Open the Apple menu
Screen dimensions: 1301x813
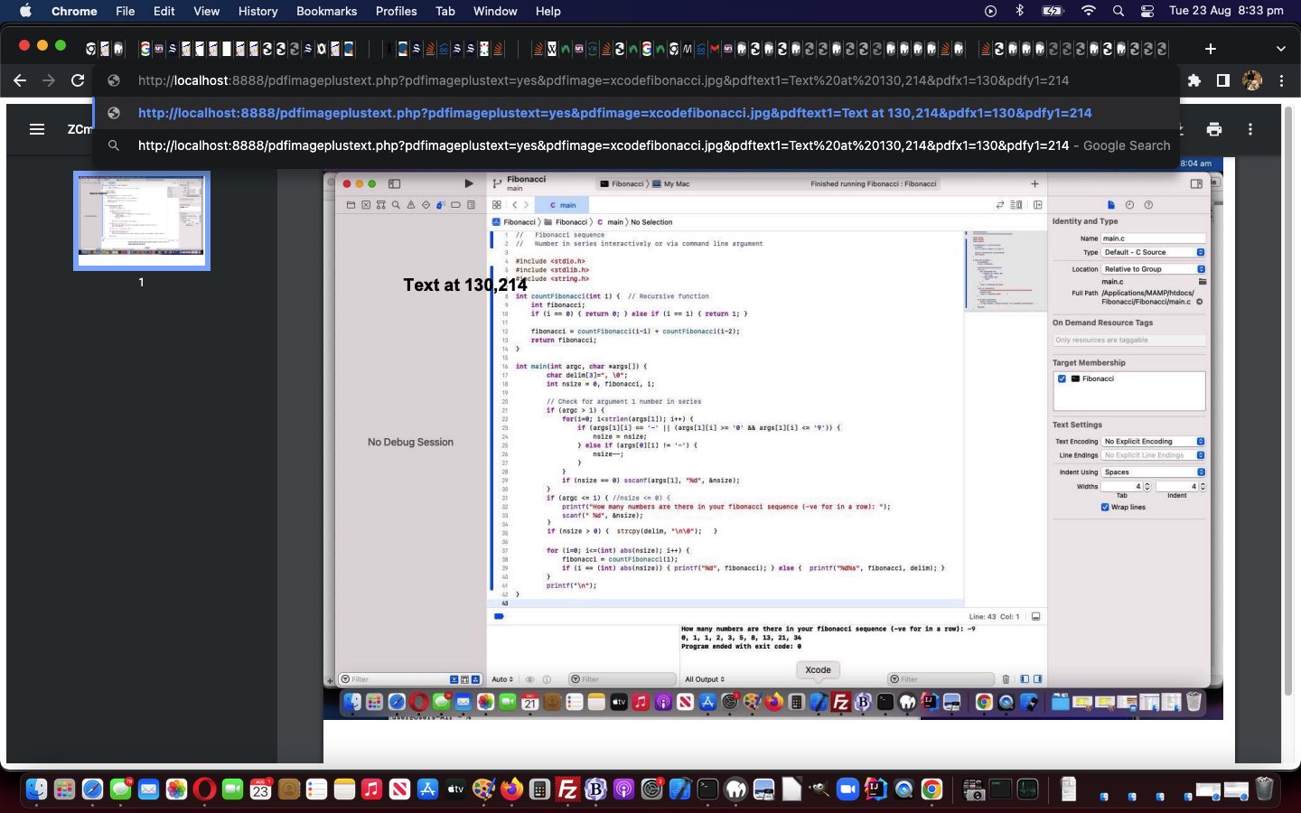(x=25, y=11)
